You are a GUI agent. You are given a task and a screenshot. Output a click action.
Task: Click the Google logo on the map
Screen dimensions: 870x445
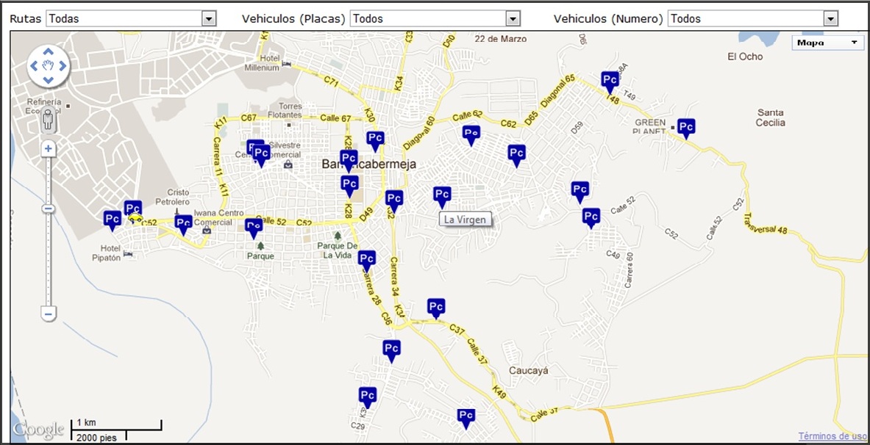39,430
